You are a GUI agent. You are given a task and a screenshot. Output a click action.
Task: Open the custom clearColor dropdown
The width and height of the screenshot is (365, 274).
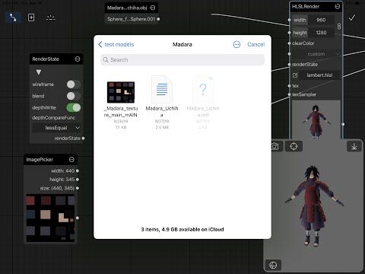coord(316,54)
